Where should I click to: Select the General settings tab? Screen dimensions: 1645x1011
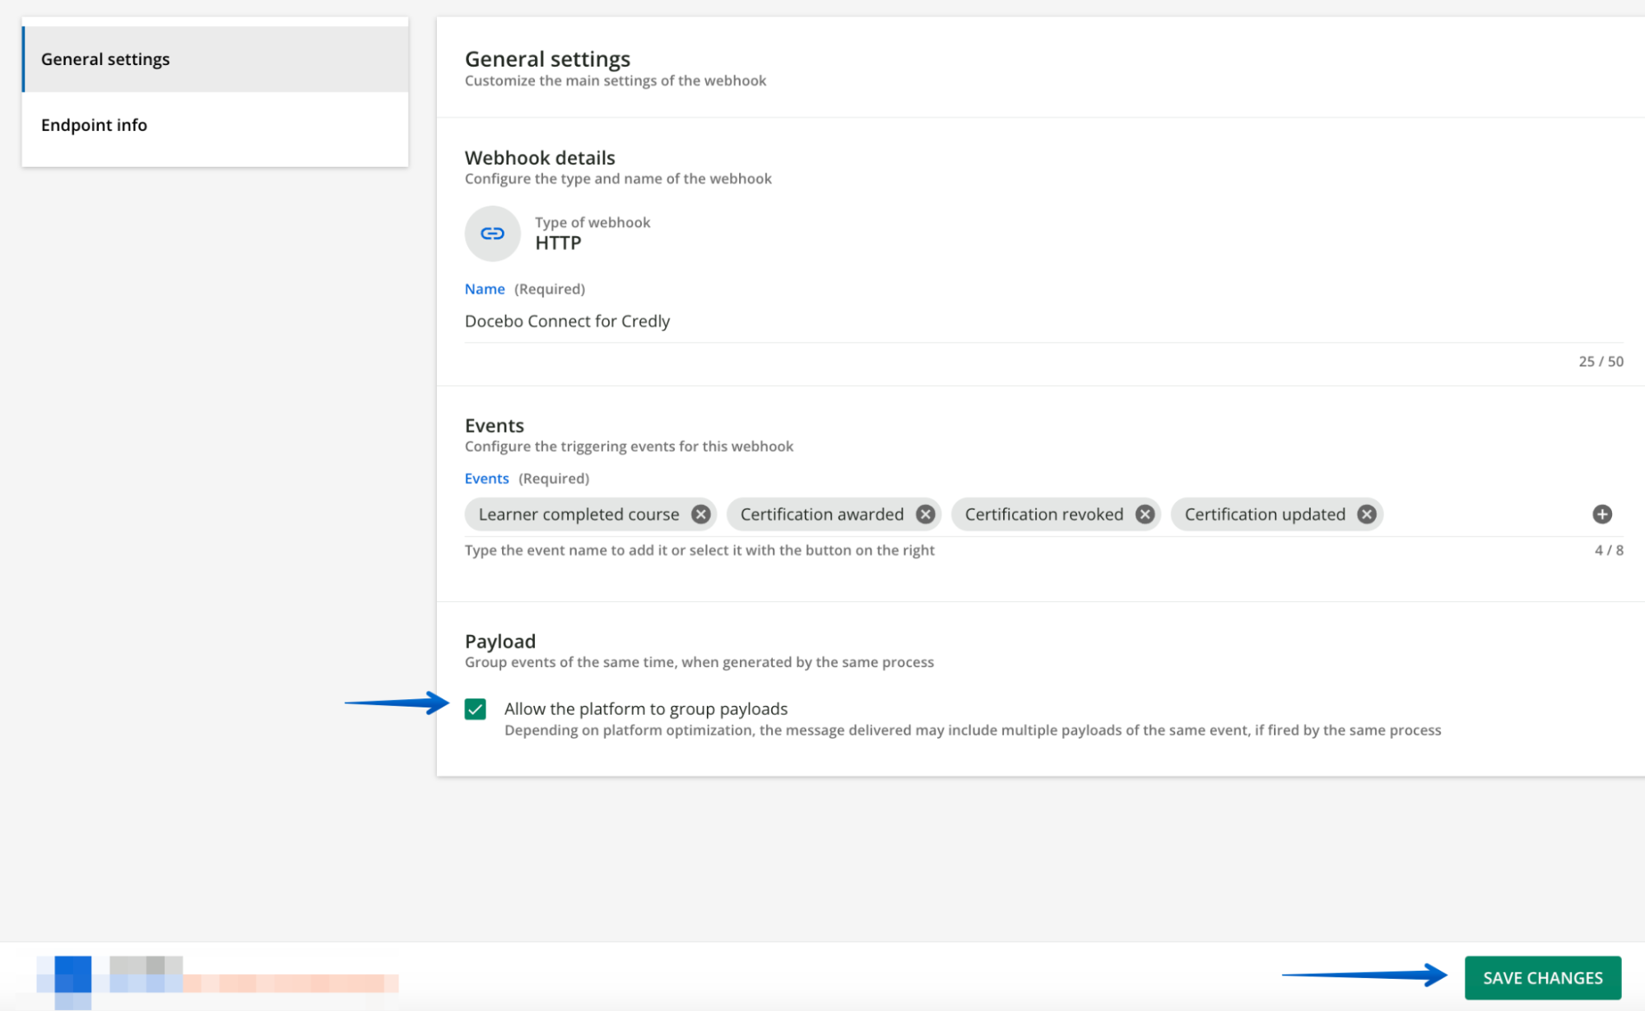tap(105, 58)
